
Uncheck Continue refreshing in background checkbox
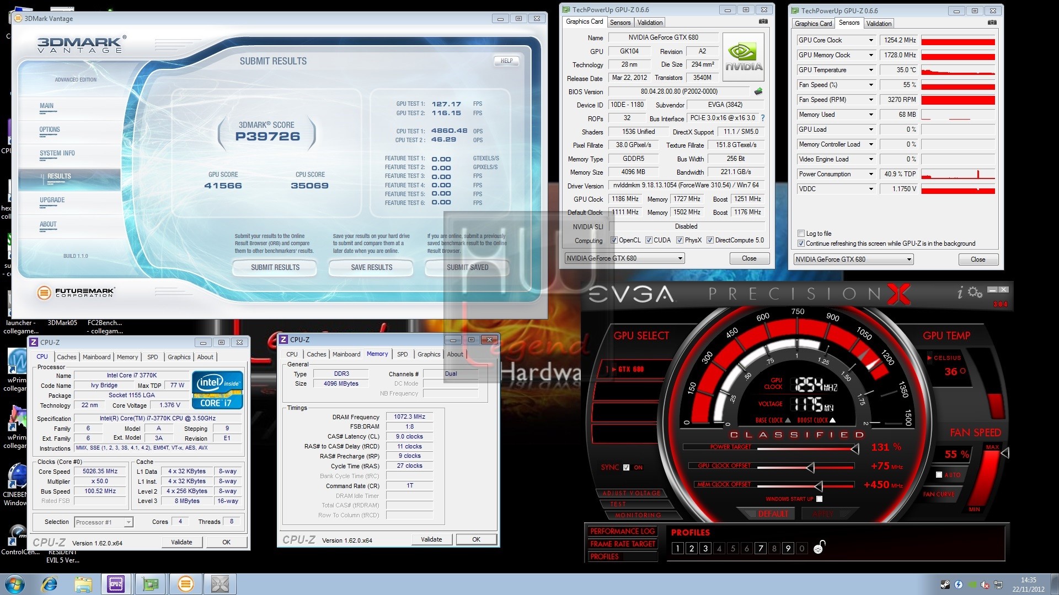(x=801, y=244)
